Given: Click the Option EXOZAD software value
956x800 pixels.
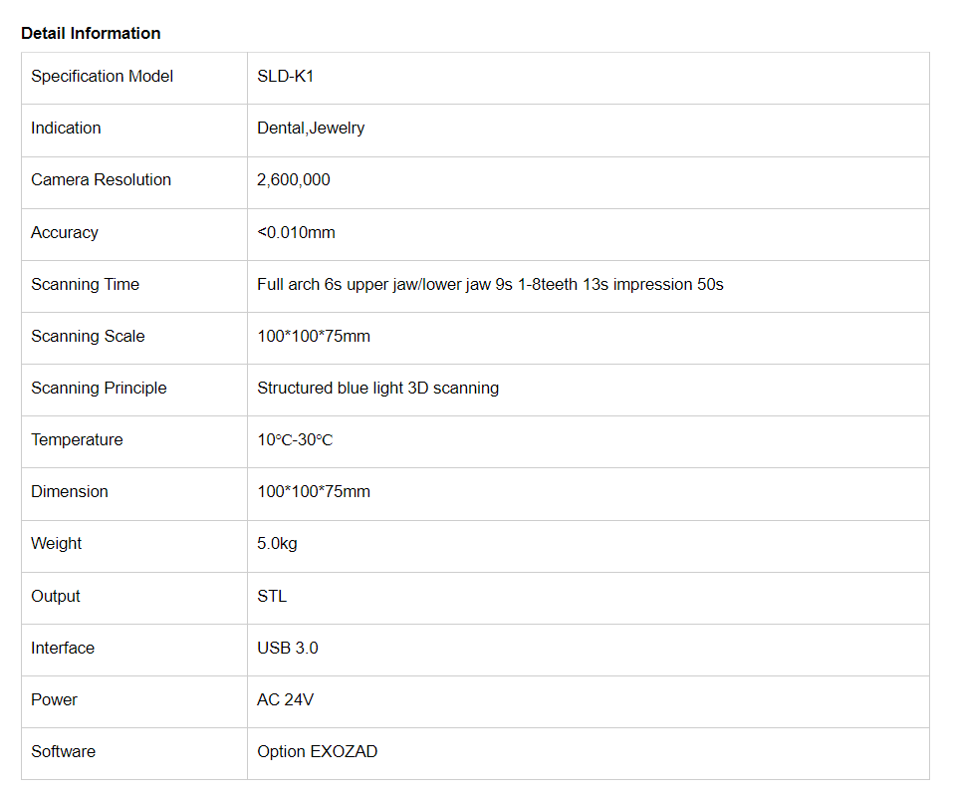Looking at the screenshot, I should coord(317,751).
